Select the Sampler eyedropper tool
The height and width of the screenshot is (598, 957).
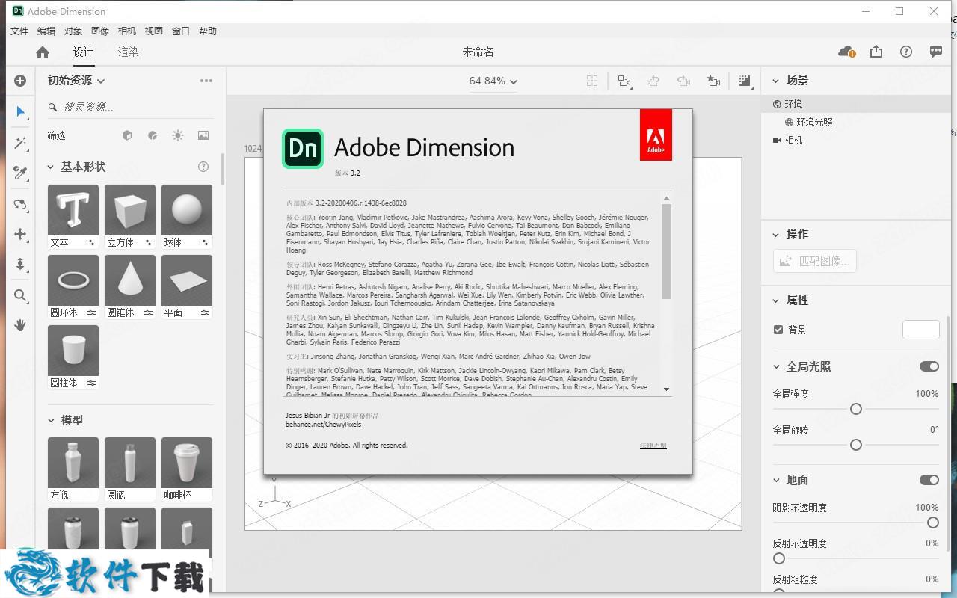[x=20, y=173]
